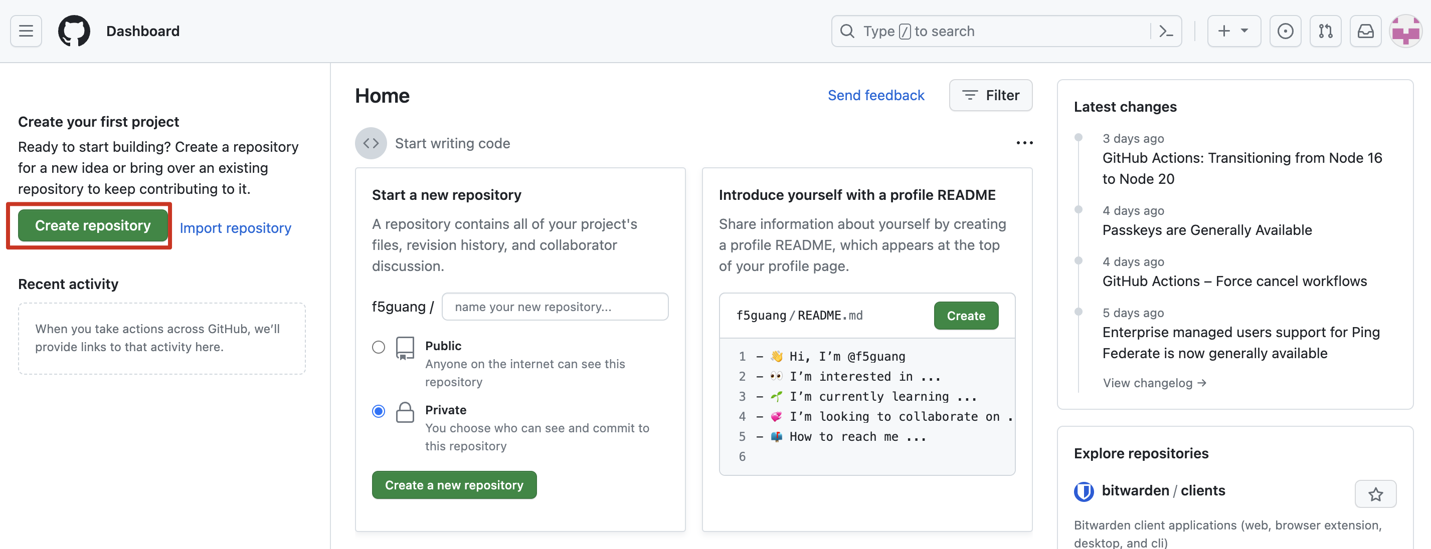Click the f5guang / README.md file path

(x=799, y=315)
